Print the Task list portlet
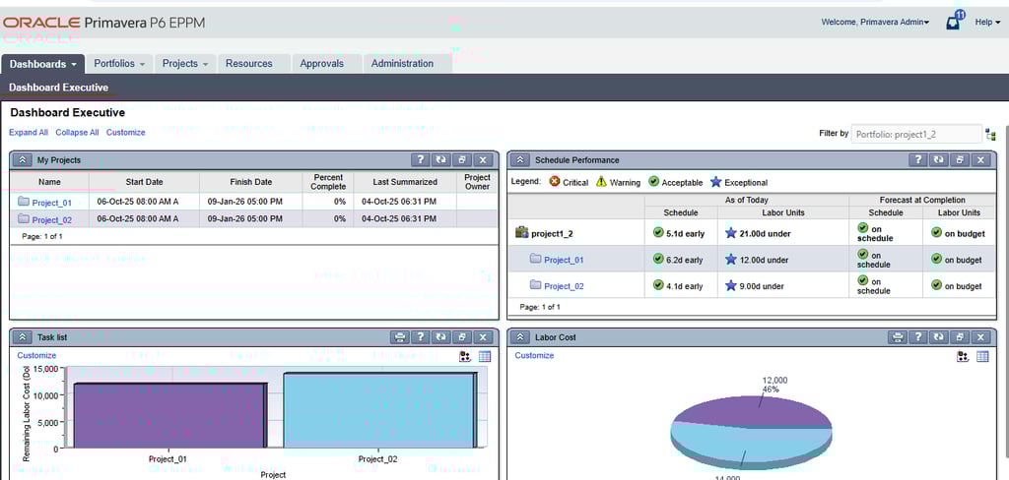The height and width of the screenshot is (480, 1009). pos(400,336)
